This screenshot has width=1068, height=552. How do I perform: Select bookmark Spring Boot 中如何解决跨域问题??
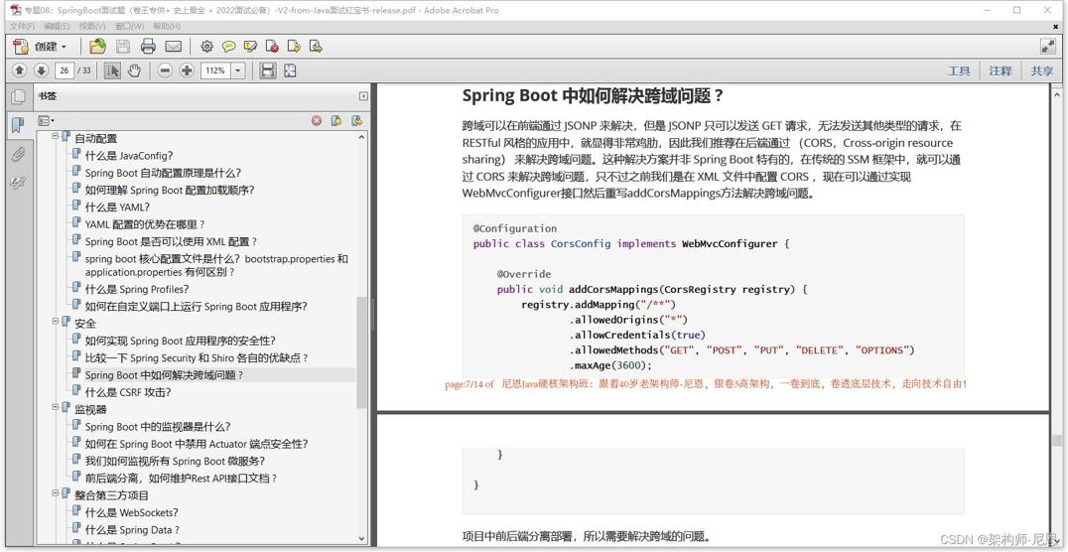click(164, 375)
